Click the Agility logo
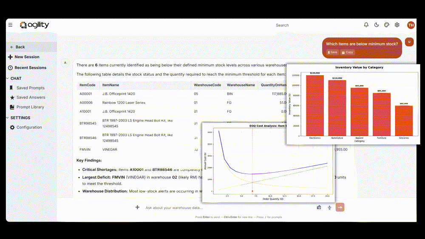The height and width of the screenshot is (239, 425). [x=34, y=25]
